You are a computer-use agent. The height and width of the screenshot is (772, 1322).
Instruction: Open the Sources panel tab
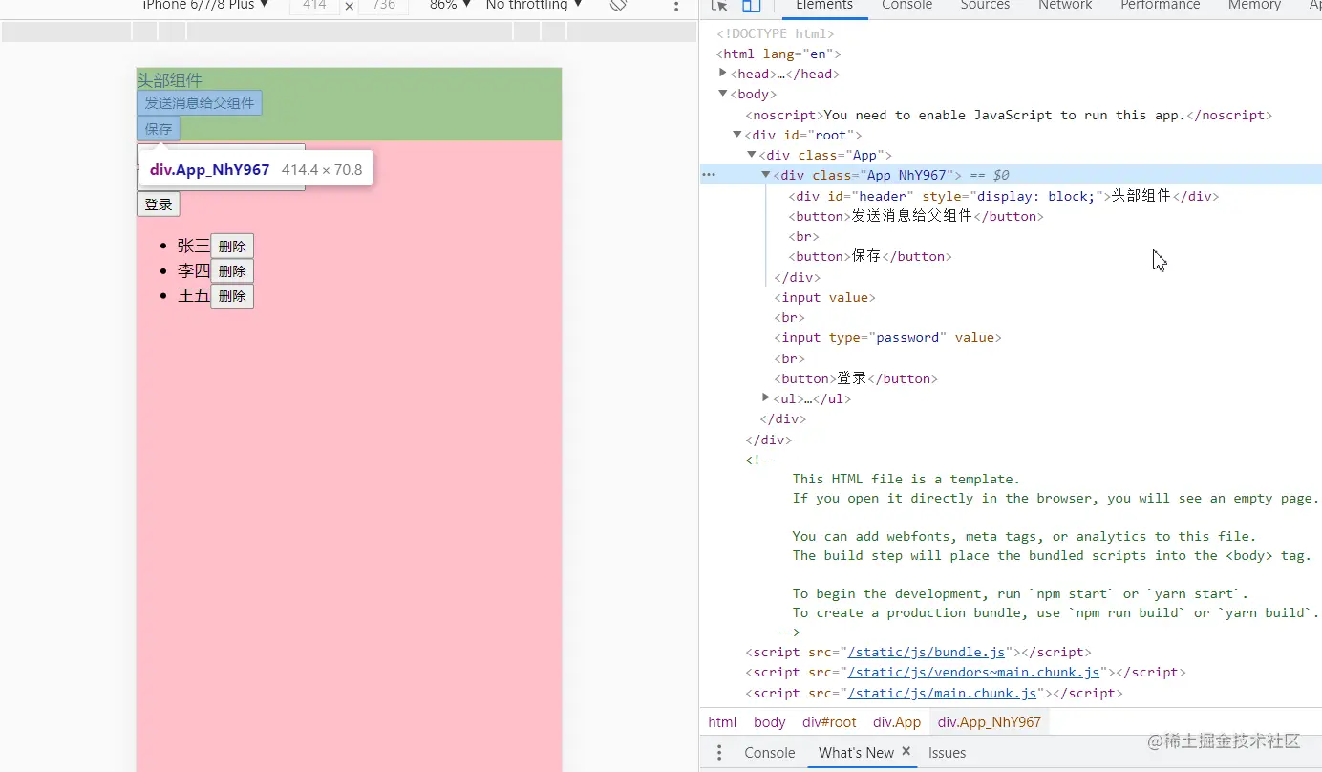point(985,5)
